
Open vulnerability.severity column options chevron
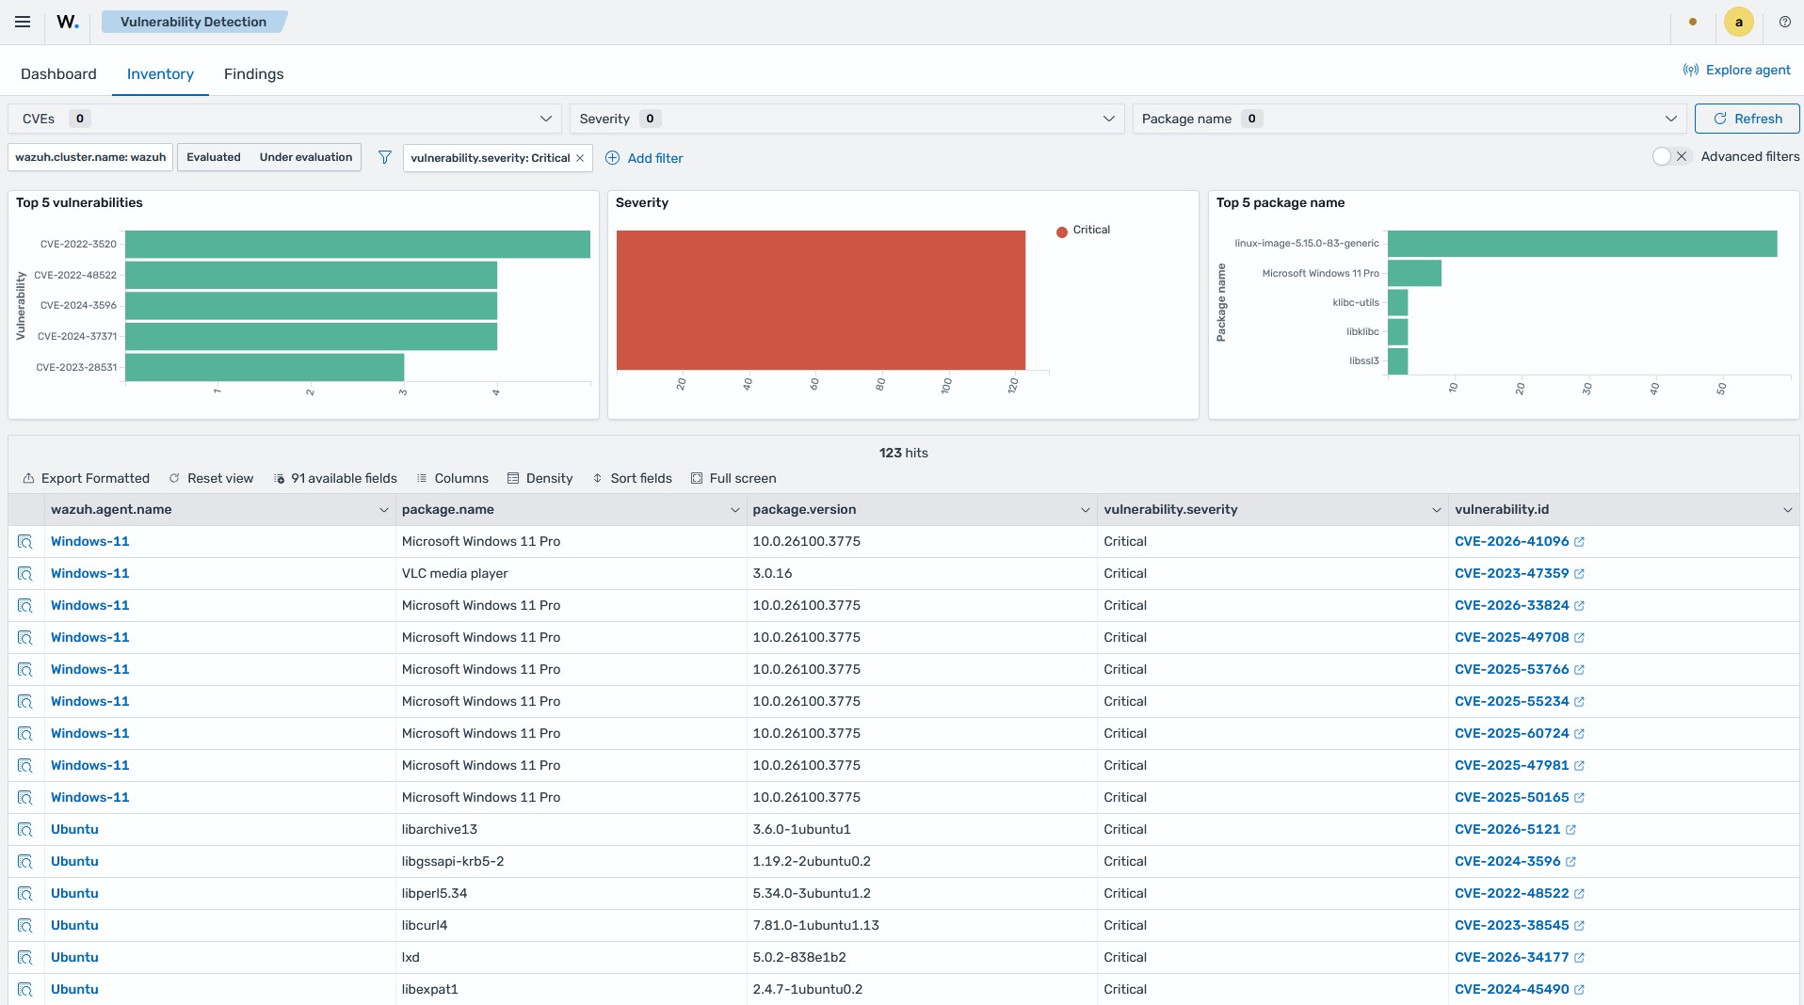pos(1436,510)
